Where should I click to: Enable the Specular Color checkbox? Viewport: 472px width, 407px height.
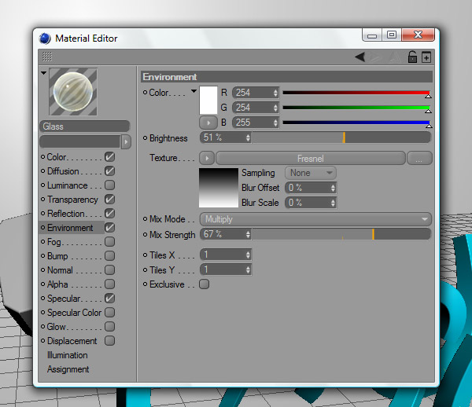(x=110, y=312)
